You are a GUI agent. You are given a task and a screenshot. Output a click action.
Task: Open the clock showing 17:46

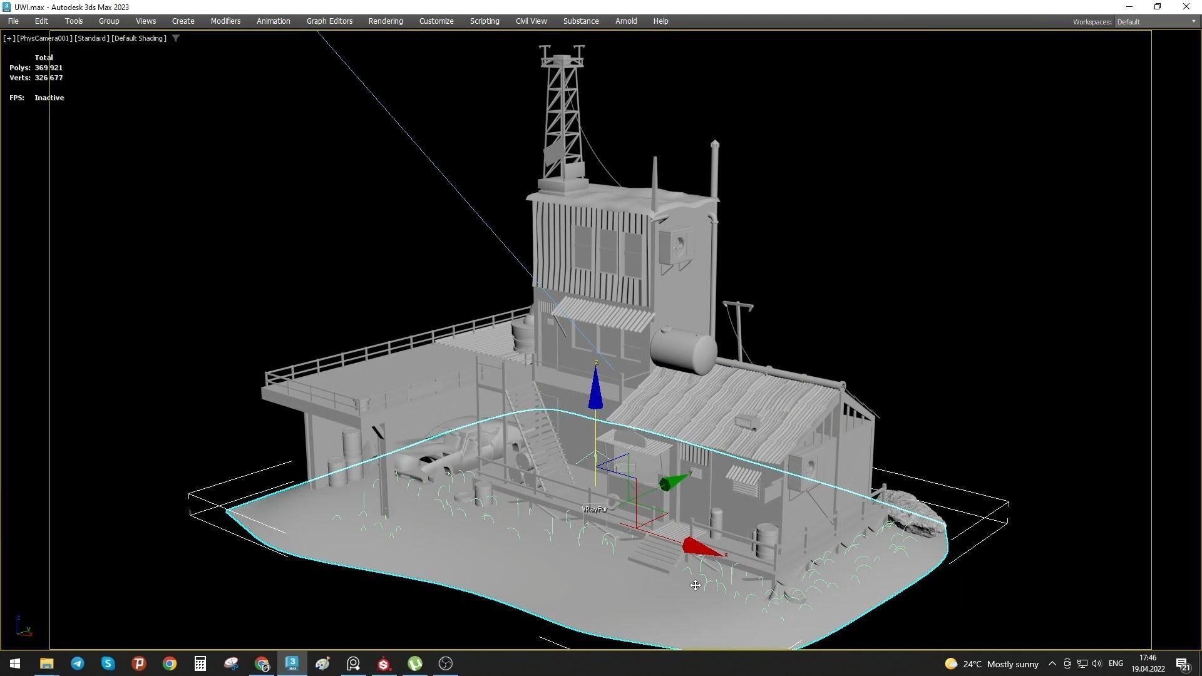[1148, 663]
